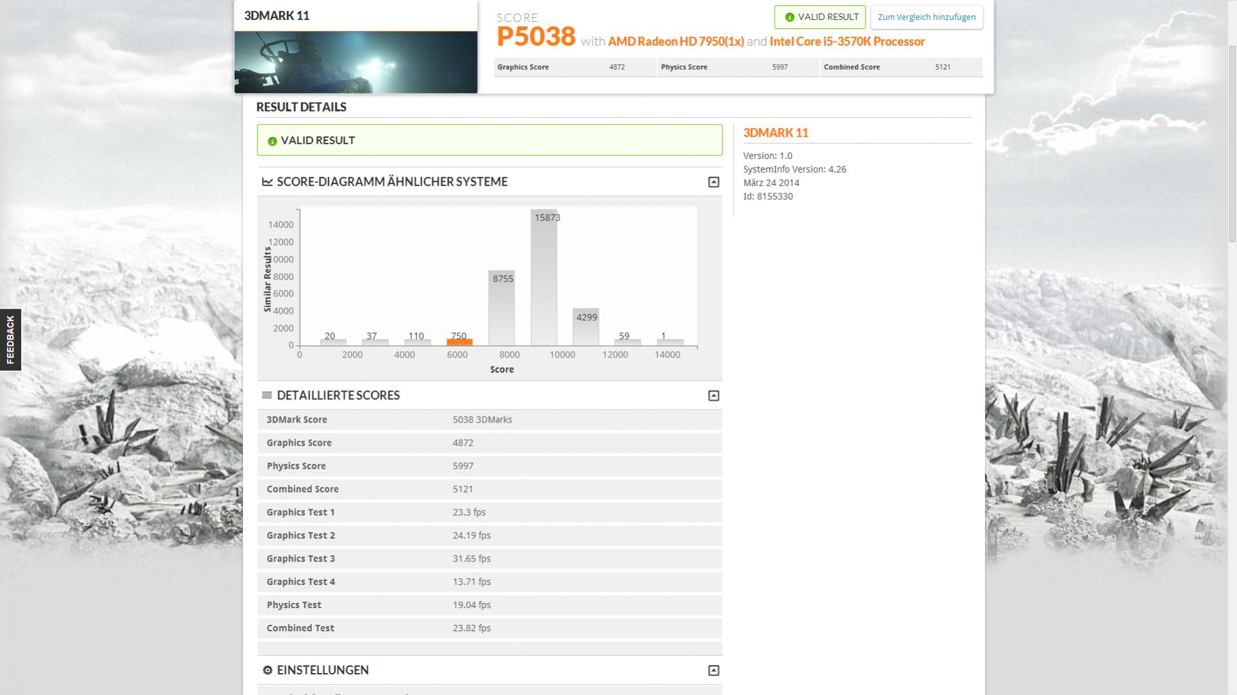Click the Version: 1.0 text
Screen dimensions: 1237x695
(768, 156)
